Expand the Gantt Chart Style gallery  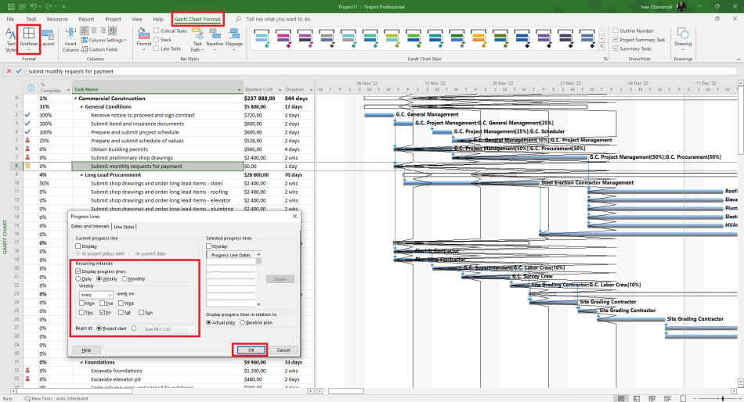coord(601,47)
